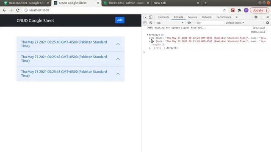Image resolution: width=271 pixels, height=152 pixels.
Task: Expand the __proto__ Array(0) entry
Action: (150, 48)
